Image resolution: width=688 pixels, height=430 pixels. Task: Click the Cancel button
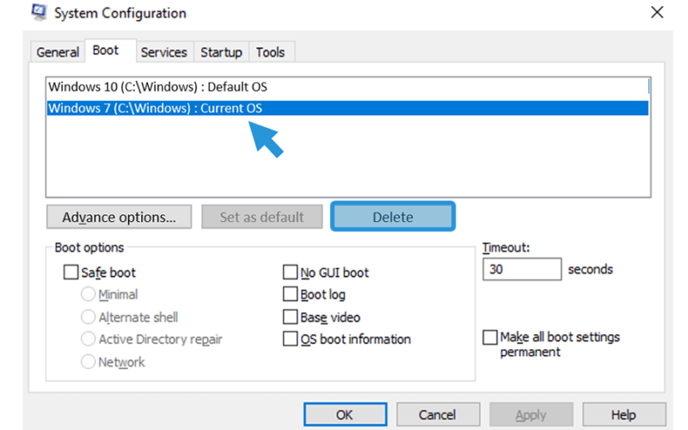(x=438, y=415)
